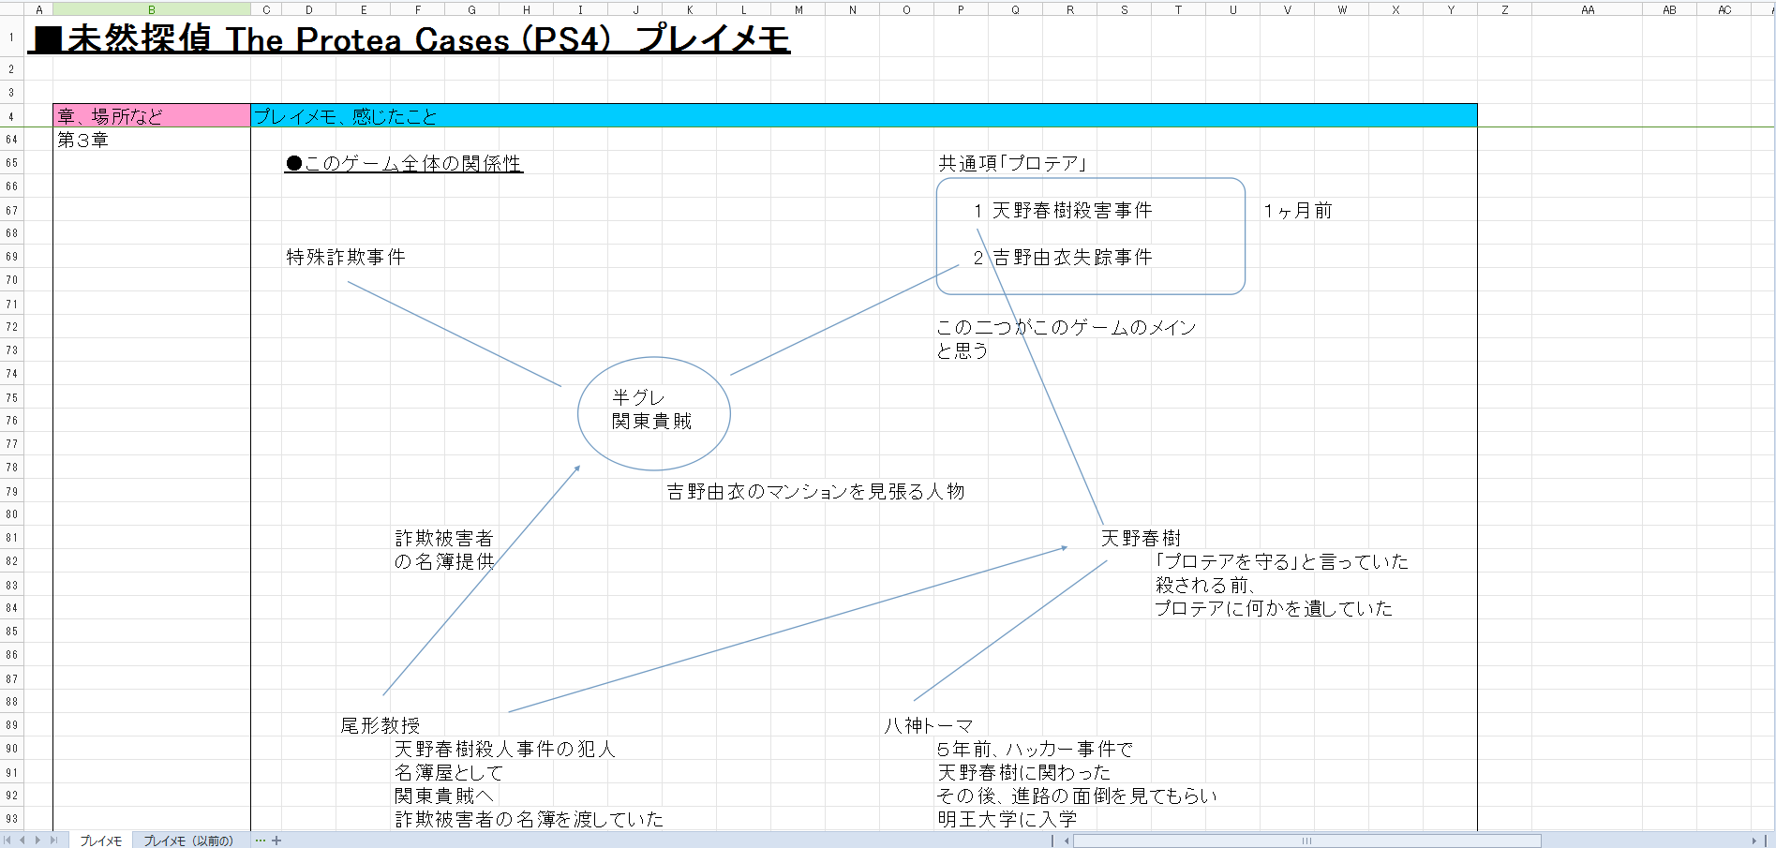Show more sheets via ellipsis icon

(261, 841)
